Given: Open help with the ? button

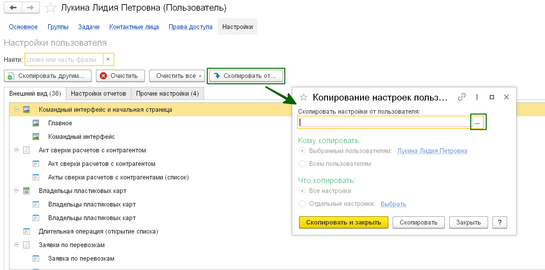Looking at the screenshot, I should coord(500,222).
